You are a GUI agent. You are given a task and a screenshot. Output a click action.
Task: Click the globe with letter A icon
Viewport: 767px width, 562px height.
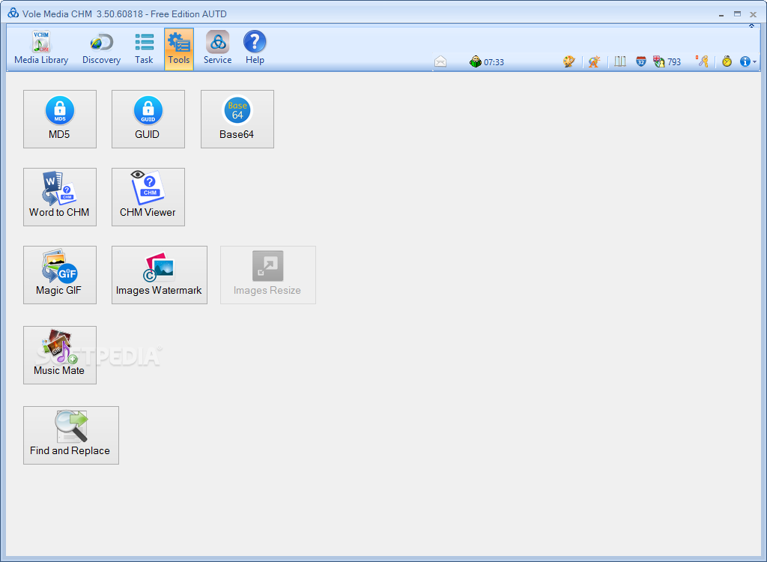tap(594, 61)
